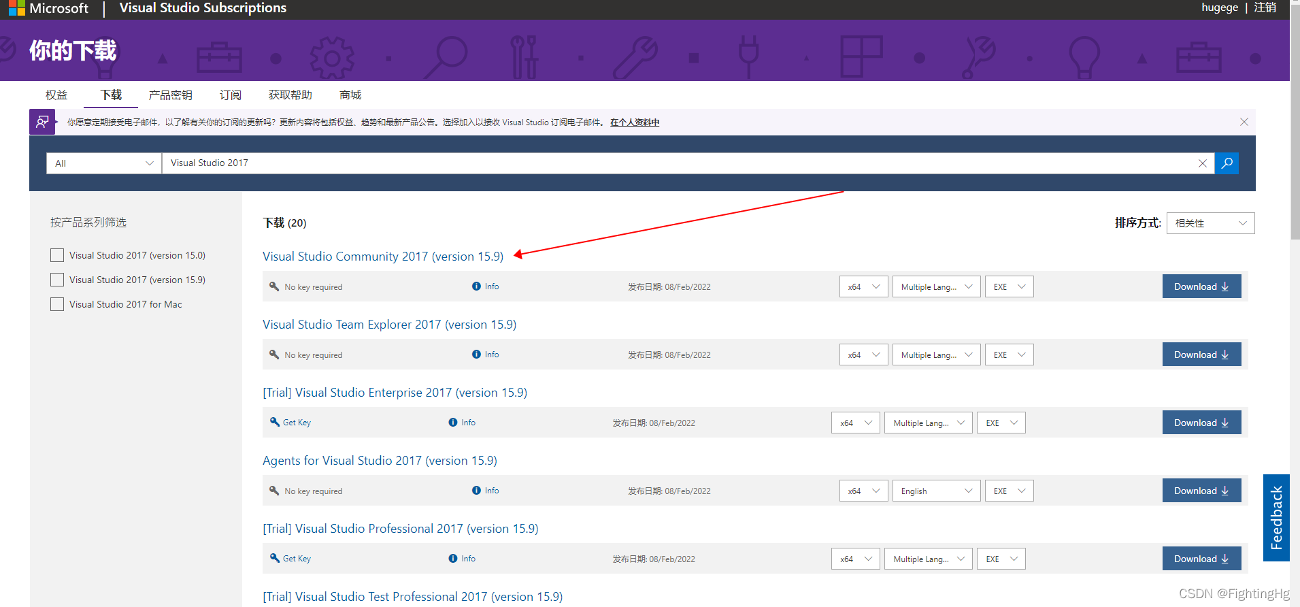1300x607 pixels.
Task: Open x64 architecture dropdown for Community 2017
Action: point(863,286)
